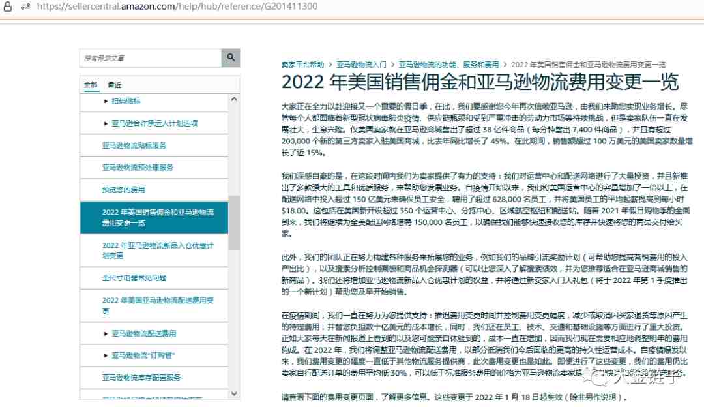Open 亚马逊物流库存配置服务 article
Screen dimensions: 704x407
(x=141, y=378)
